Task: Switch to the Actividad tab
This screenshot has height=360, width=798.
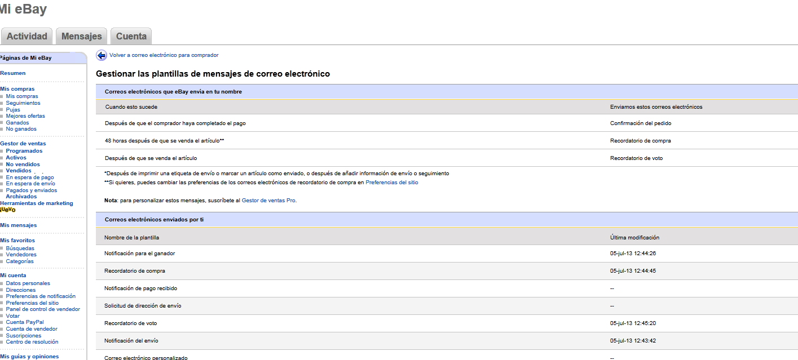Action: click(27, 36)
